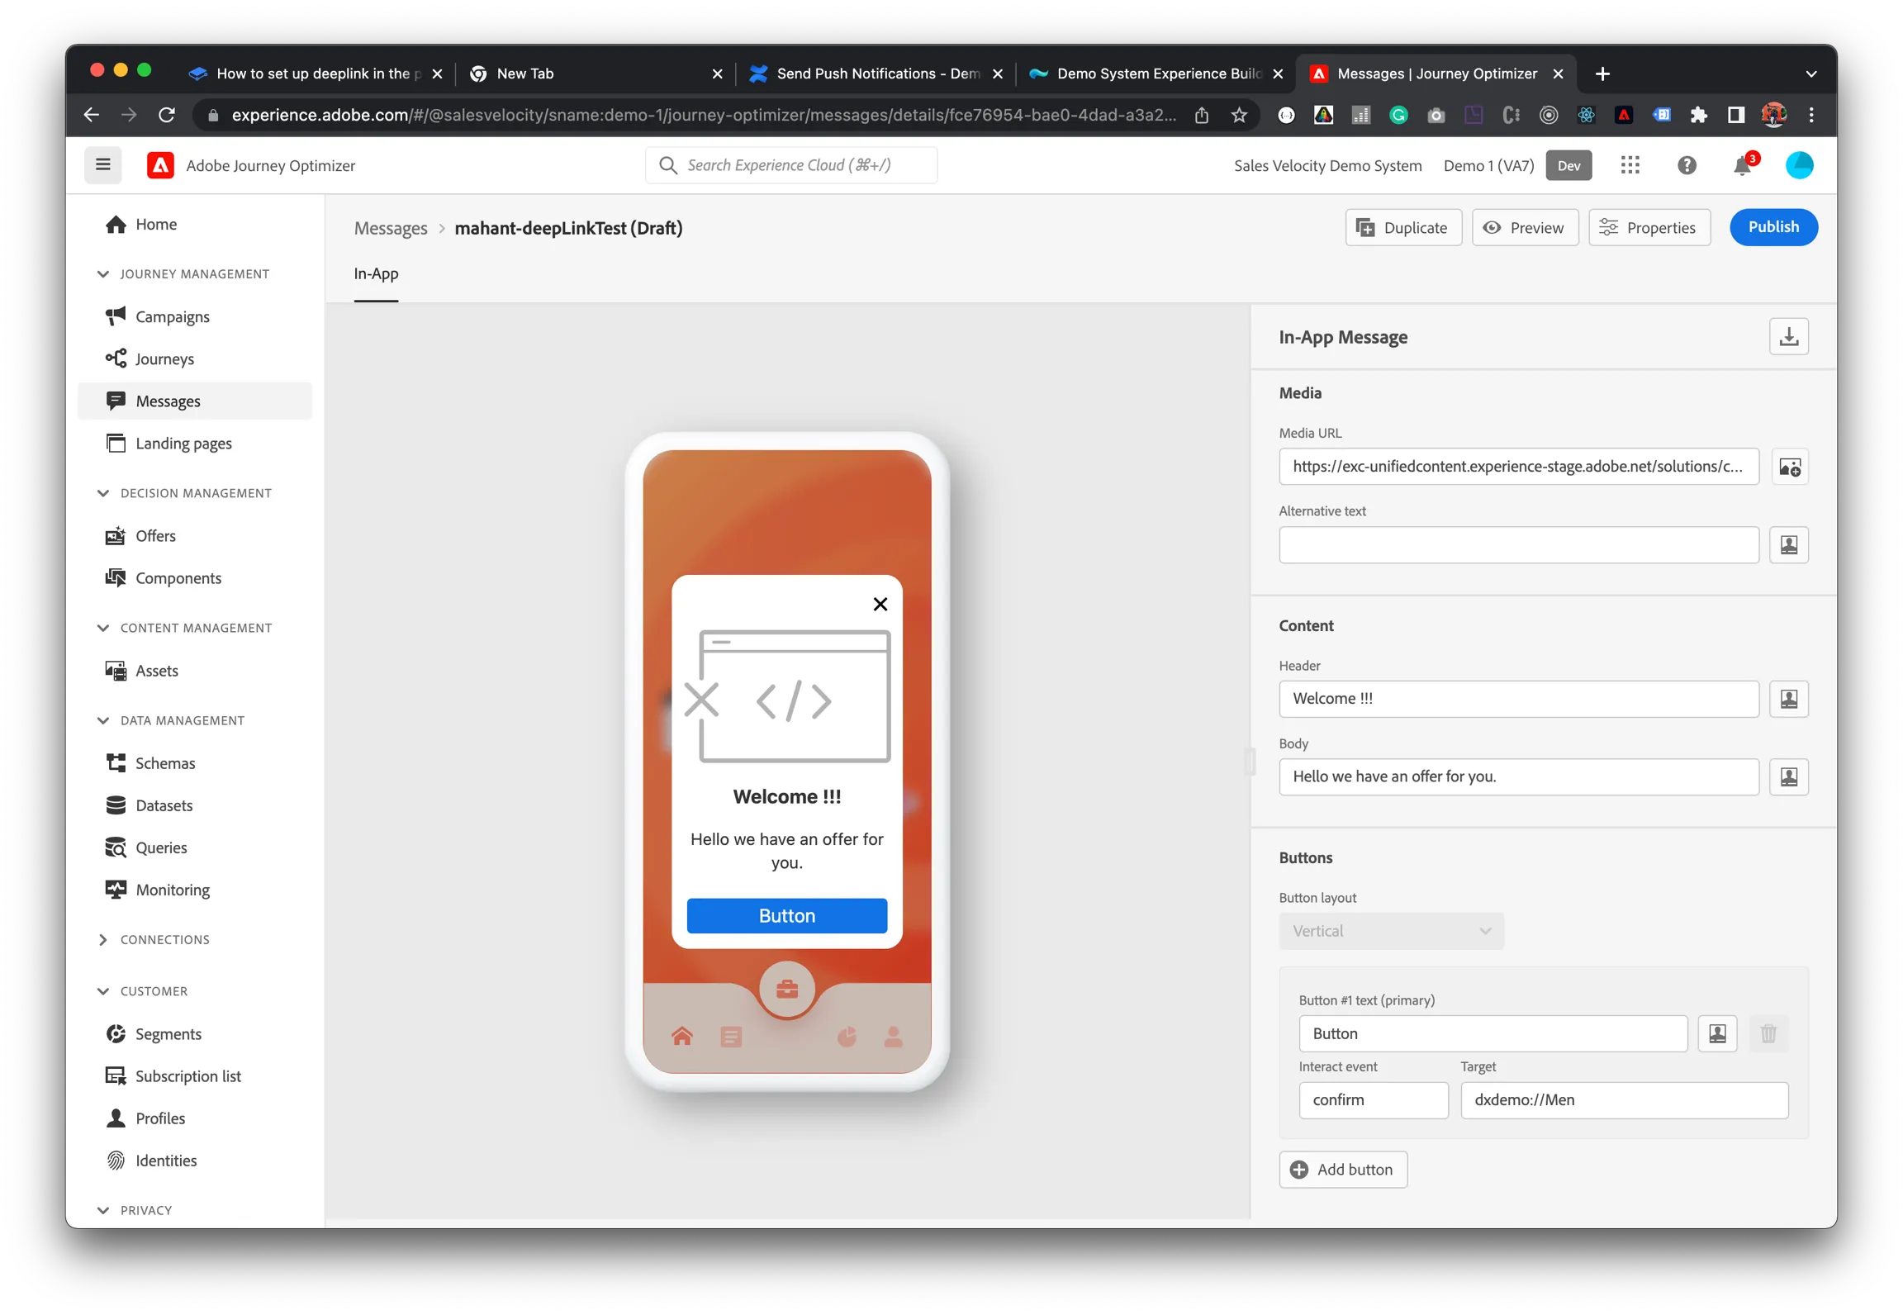Open personalization icon for Alternative text
This screenshot has height=1315, width=1903.
click(x=1788, y=545)
